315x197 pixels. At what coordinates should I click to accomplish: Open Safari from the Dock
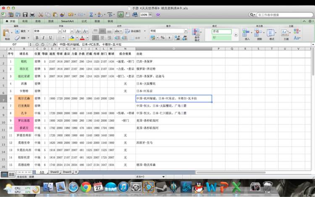[x=73, y=187]
